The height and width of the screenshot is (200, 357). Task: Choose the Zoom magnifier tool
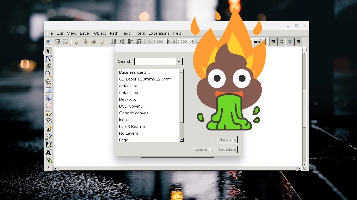click(48, 74)
